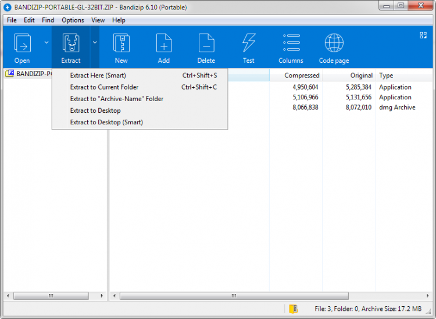Screen dimensions: 436x319
Task: Sort by the Type column header
Action: [404, 76]
